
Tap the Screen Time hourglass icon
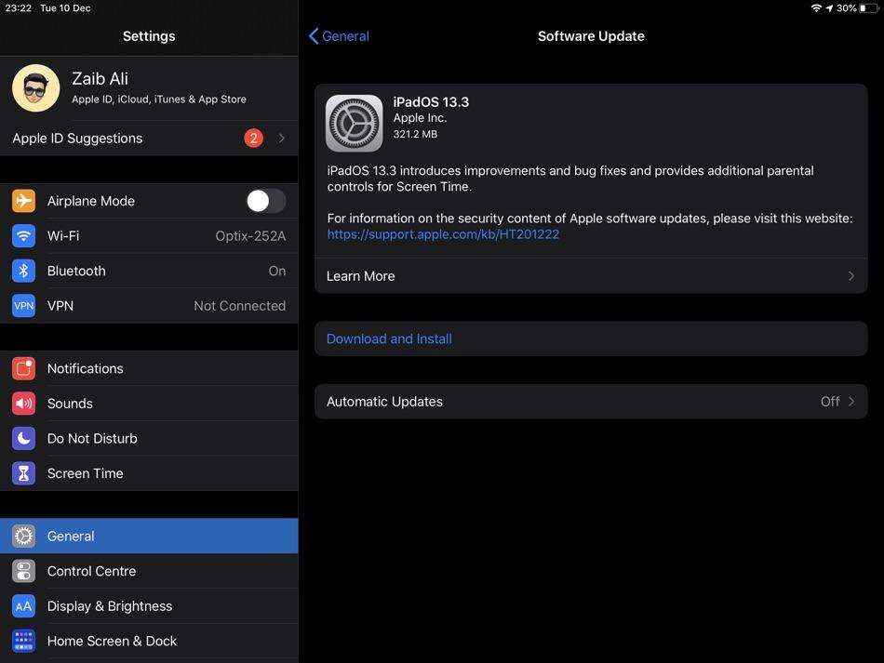[x=23, y=473]
